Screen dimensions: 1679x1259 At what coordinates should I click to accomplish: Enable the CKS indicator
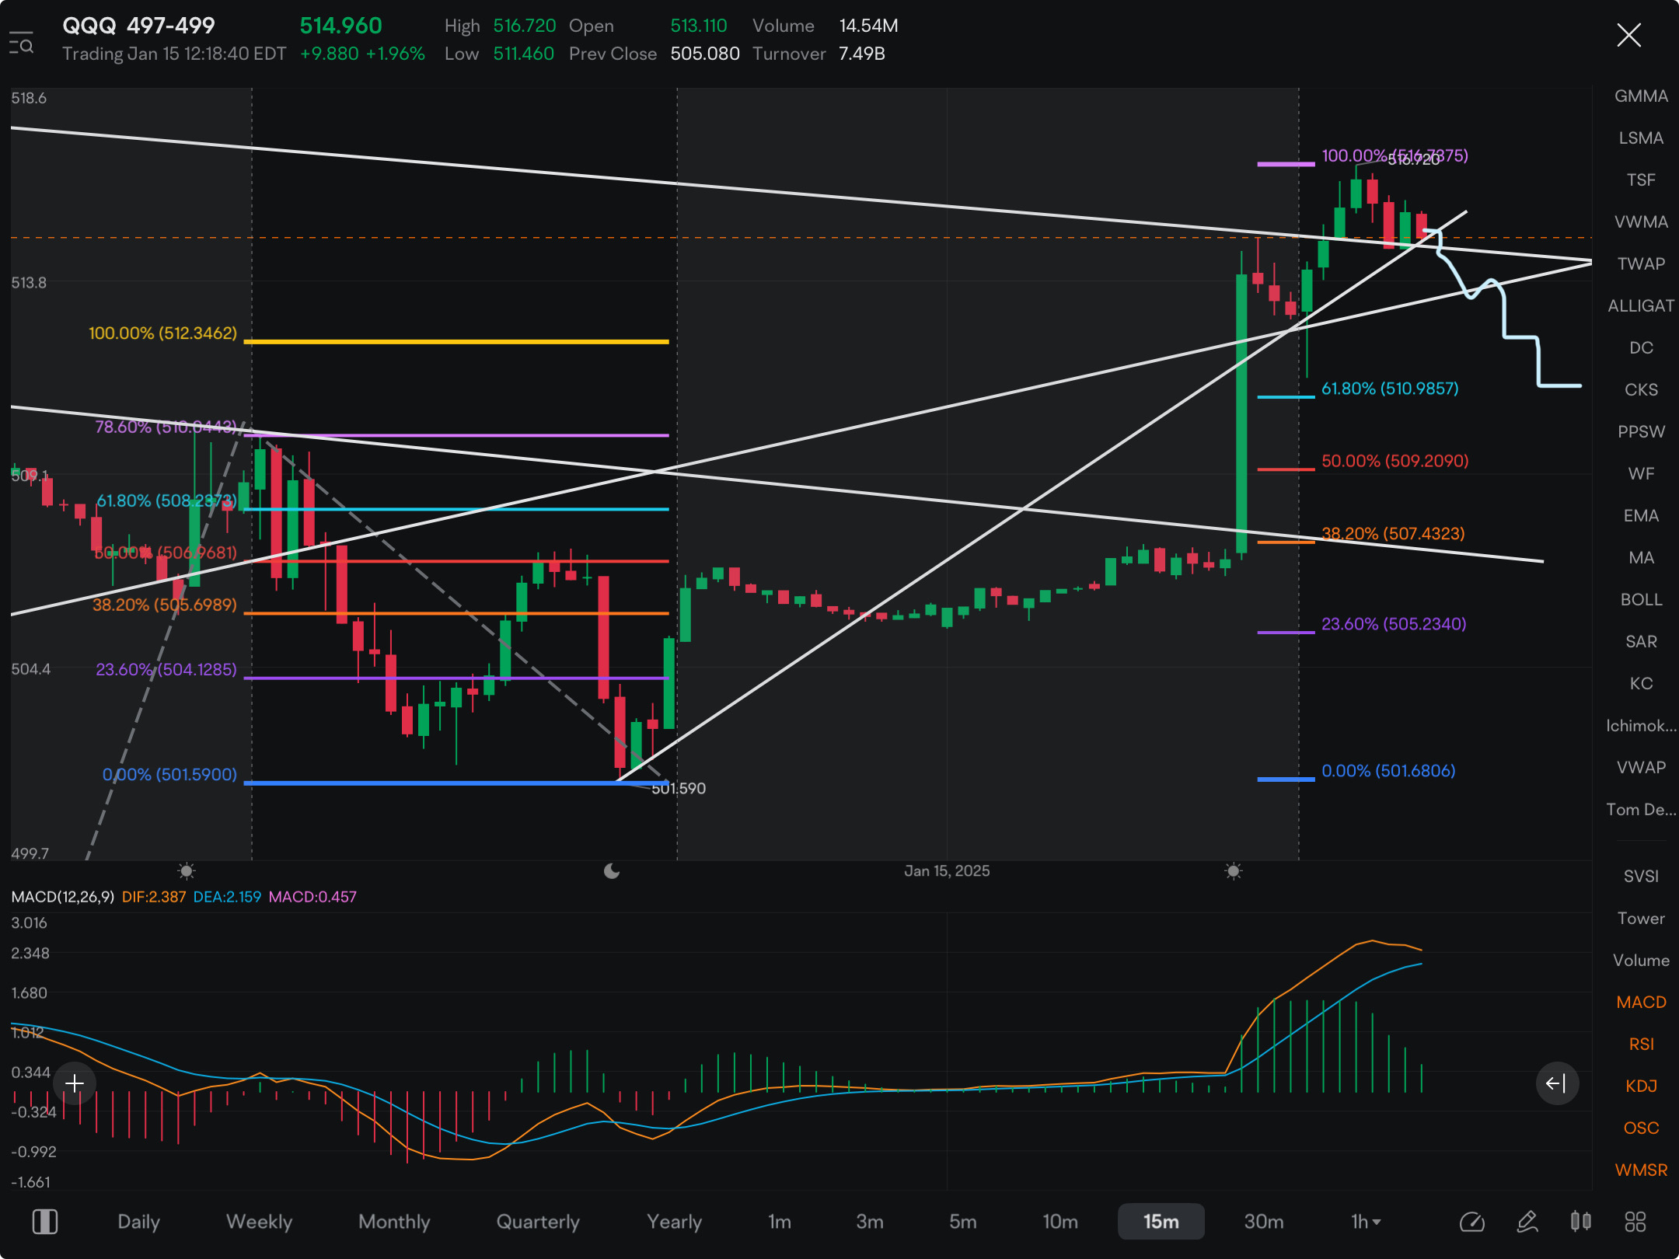click(1641, 390)
